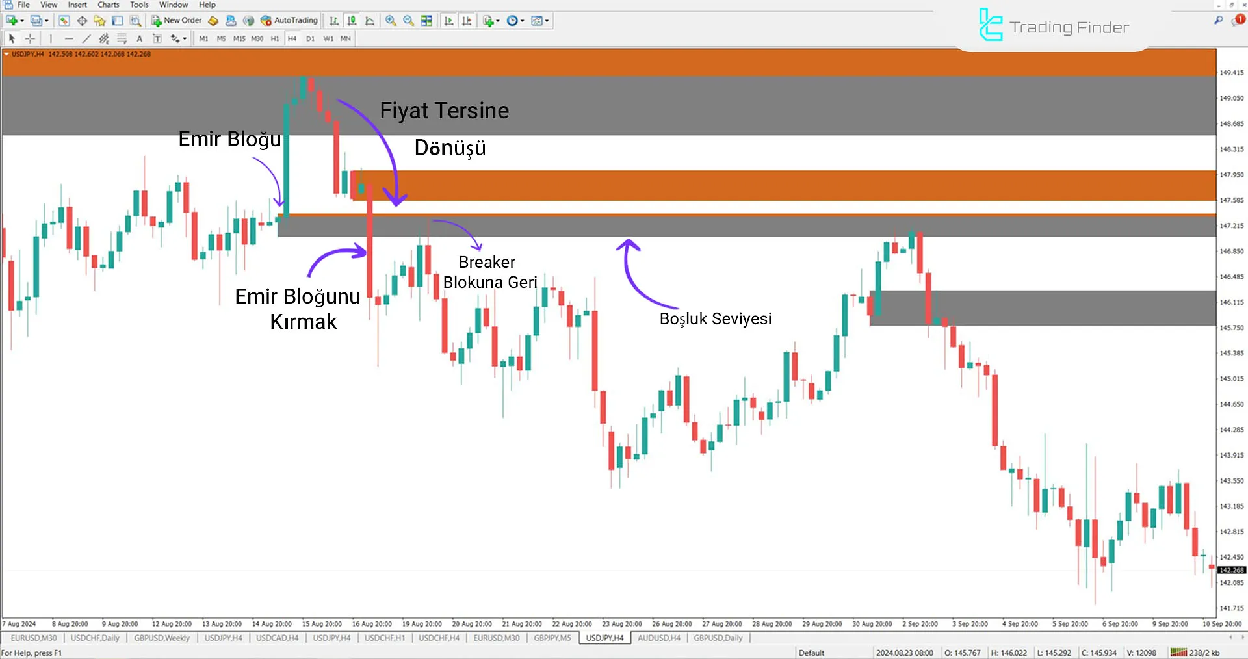Switch to the USDCAD,H4 tab
1248x659 pixels.
pos(278,638)
